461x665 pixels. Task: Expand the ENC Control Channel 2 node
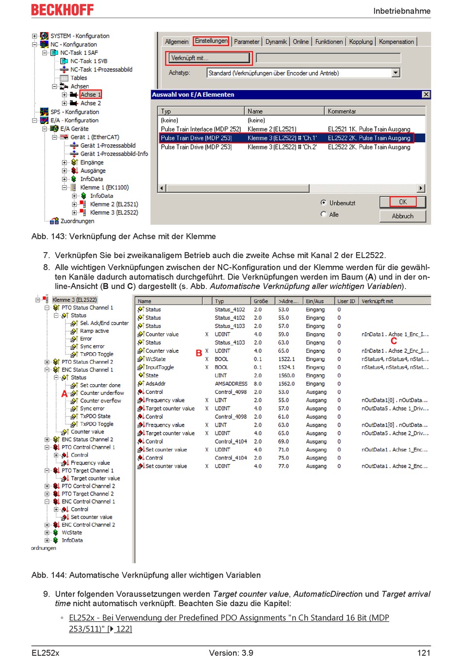click(47, 525)
